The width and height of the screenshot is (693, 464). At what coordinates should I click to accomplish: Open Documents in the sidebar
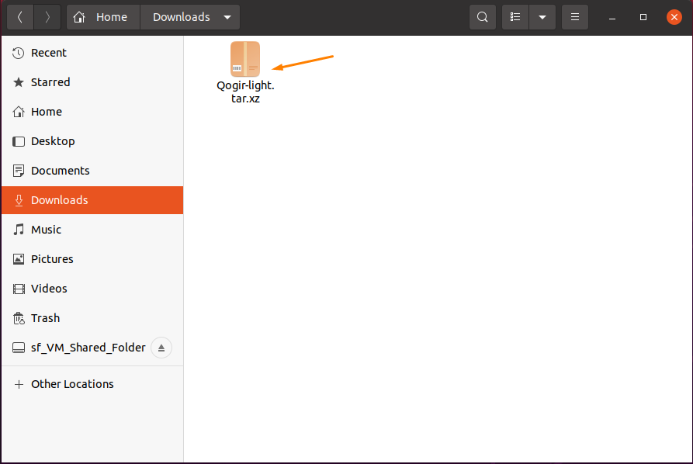(x=92, y=171)
